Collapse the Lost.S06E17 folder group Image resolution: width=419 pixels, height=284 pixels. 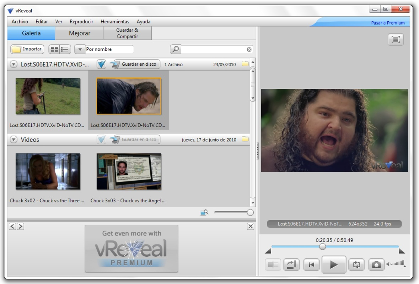pyautogui.click(x=14, y=64)
